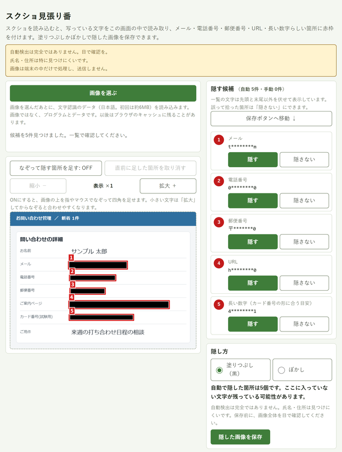The width and height of the screenshot is (342, 452).
Task: Select 隠さない for the メール candidate
Action: pyautogui.click(x=304, y=159)
